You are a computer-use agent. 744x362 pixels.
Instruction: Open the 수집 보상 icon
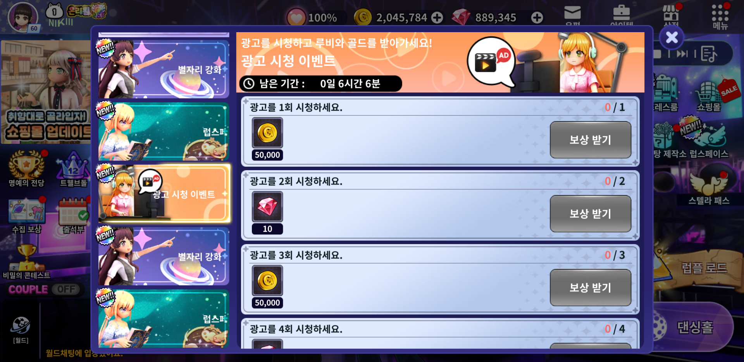coord(26,215)
